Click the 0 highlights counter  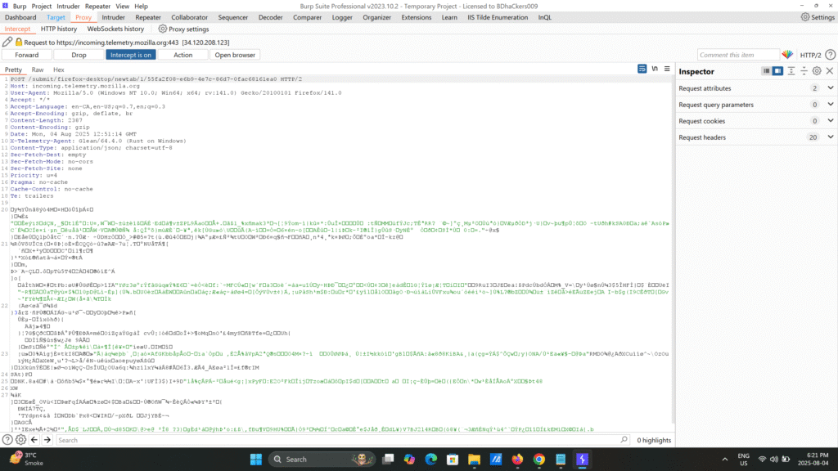(x=654, y=440)
